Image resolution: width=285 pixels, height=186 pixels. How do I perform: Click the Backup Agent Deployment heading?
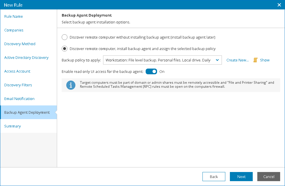click(87, 15)
